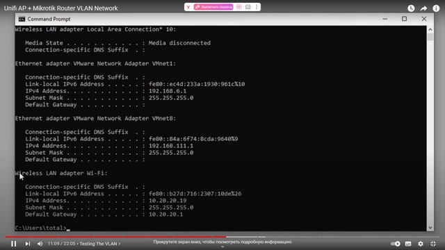Click the Command Prompt scrollbar up arrow
Viewport: 445px width, 250px height.
(x=430, y=29)
